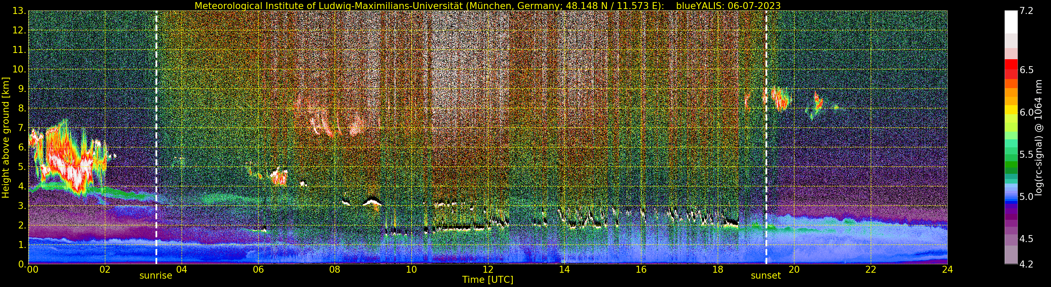This screenshot has height=287, width=1051.
Task: Click the '5.0' colorbar value
Action: 1026,197
